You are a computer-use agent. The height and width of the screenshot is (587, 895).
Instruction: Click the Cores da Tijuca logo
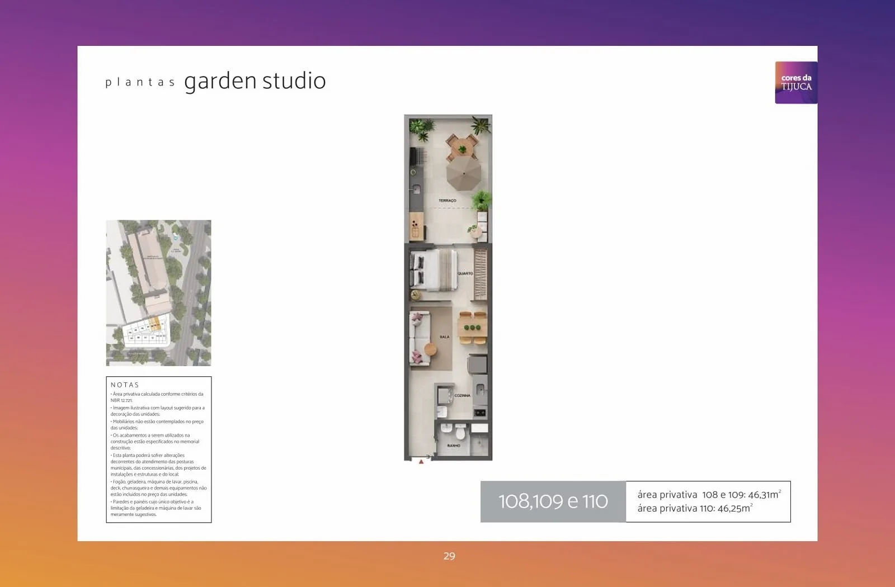[x=795, y=82]
